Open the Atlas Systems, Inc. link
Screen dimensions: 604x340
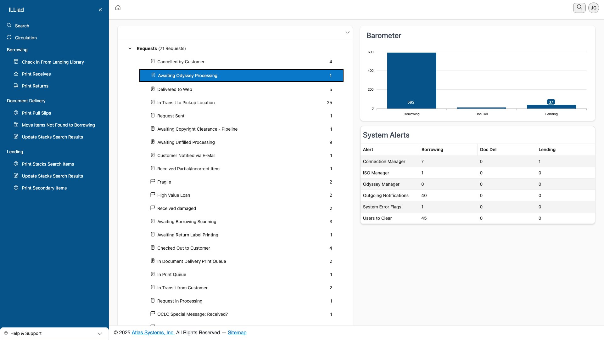point(153,332)
